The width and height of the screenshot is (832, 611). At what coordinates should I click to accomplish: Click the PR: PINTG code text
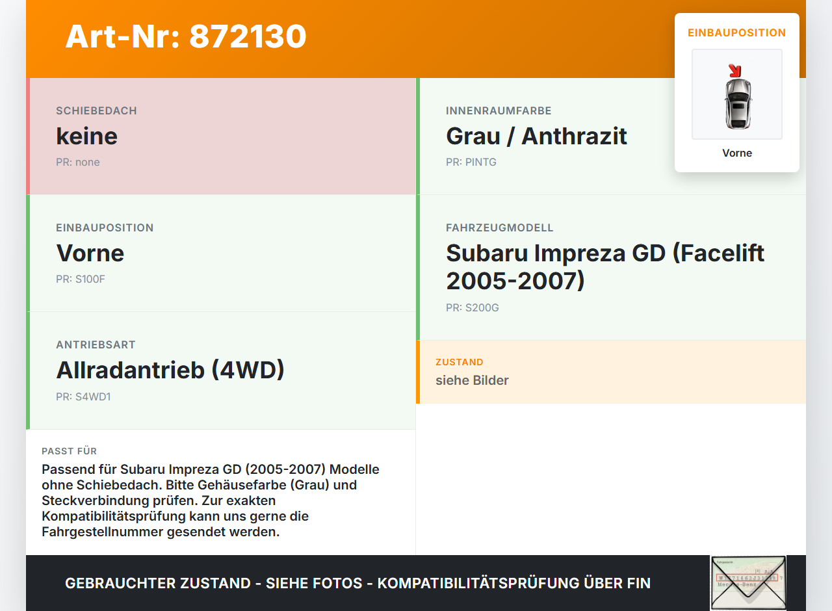471,162
